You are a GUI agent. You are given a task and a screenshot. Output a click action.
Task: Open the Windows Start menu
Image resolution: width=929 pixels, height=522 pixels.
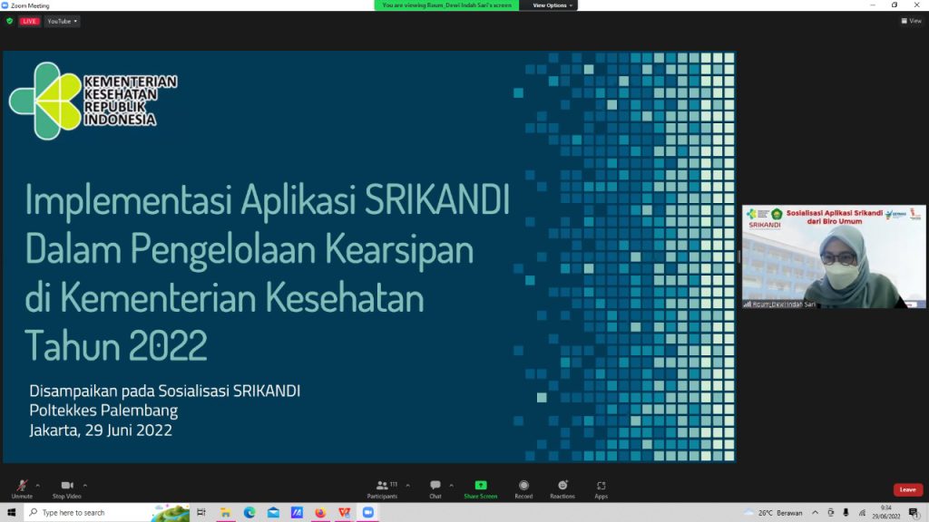(9, 512)
